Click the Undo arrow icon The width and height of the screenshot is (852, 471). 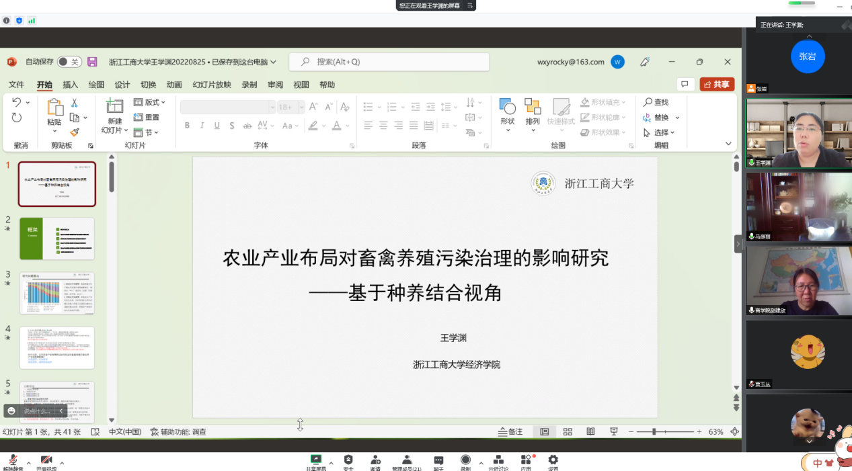(17, 102)
